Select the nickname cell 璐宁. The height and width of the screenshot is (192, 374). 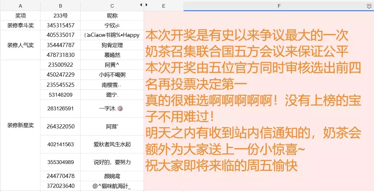pyautogui.click(x=112, y=95)
